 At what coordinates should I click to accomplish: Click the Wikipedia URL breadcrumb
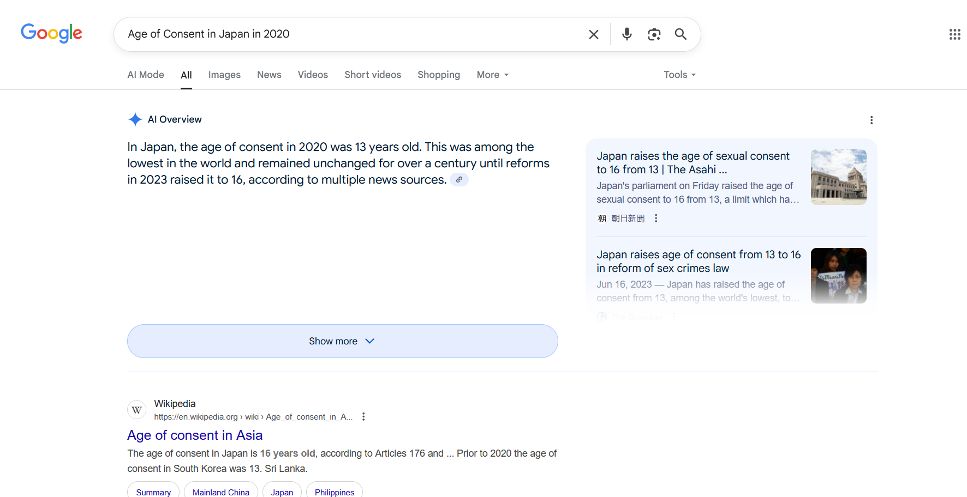(253, 417)
